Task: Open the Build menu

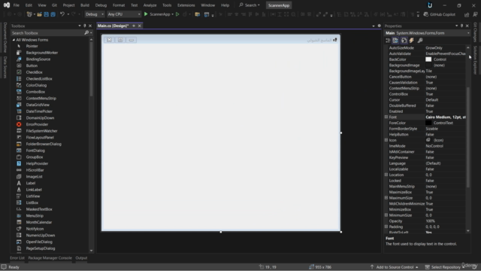Action: (x=85, y=5)
